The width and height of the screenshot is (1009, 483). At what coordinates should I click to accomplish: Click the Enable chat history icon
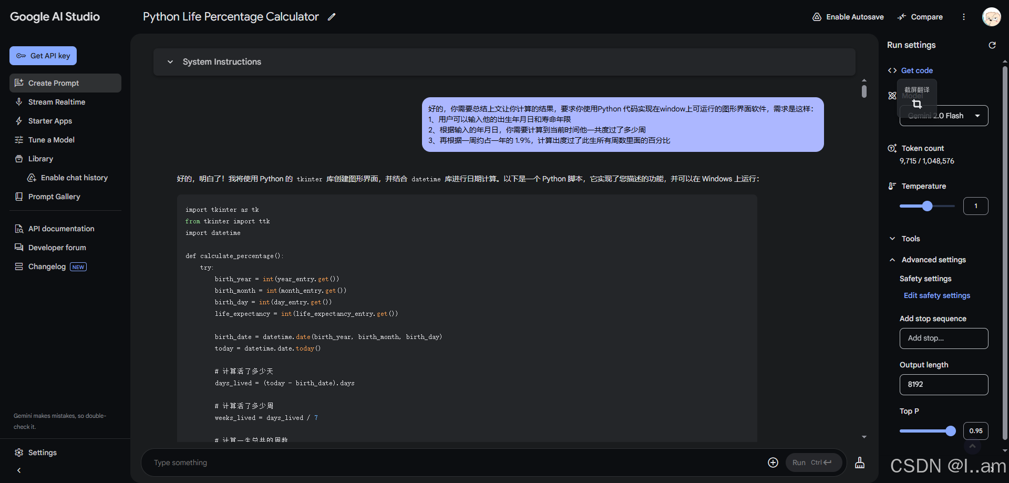[32, 178]
